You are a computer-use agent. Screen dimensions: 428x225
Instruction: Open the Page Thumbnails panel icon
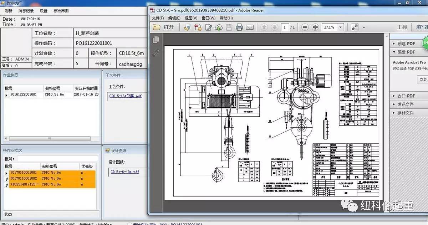(156, 40)
